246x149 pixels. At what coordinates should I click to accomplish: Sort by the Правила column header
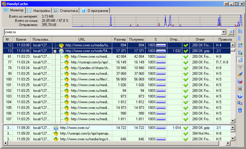coord(225,39)
